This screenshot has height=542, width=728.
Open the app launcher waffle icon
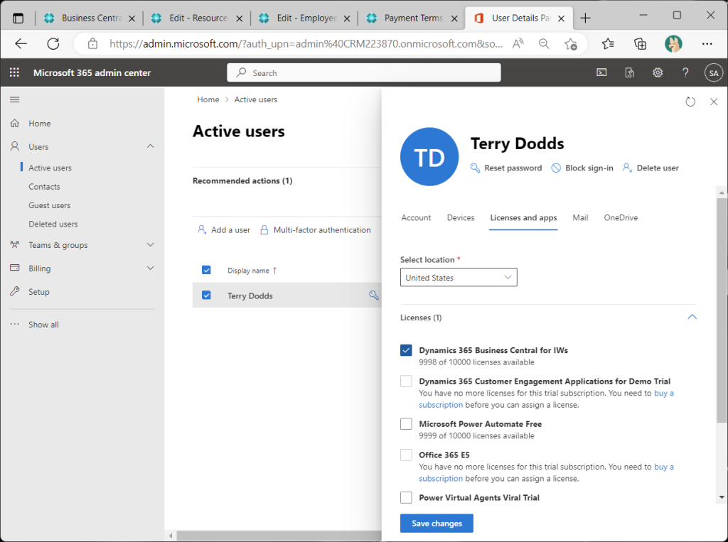click(14, 72)
